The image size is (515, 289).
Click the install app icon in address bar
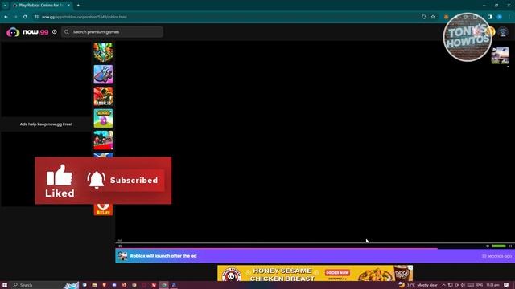click(424, 17)
